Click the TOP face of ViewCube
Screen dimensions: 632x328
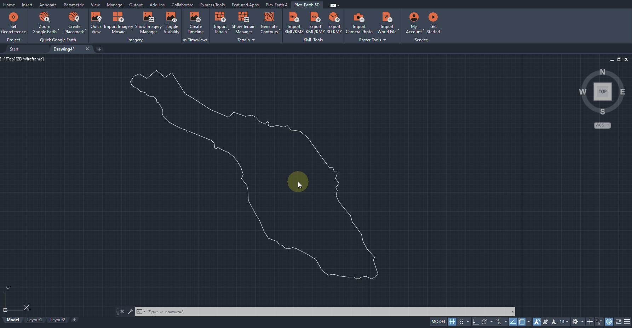click(x=602, y=92)
